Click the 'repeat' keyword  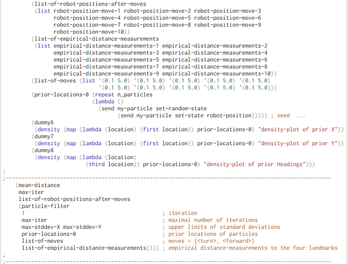click(104, 95)
